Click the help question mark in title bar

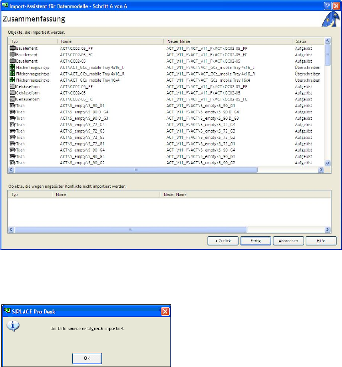coord(327,6)
